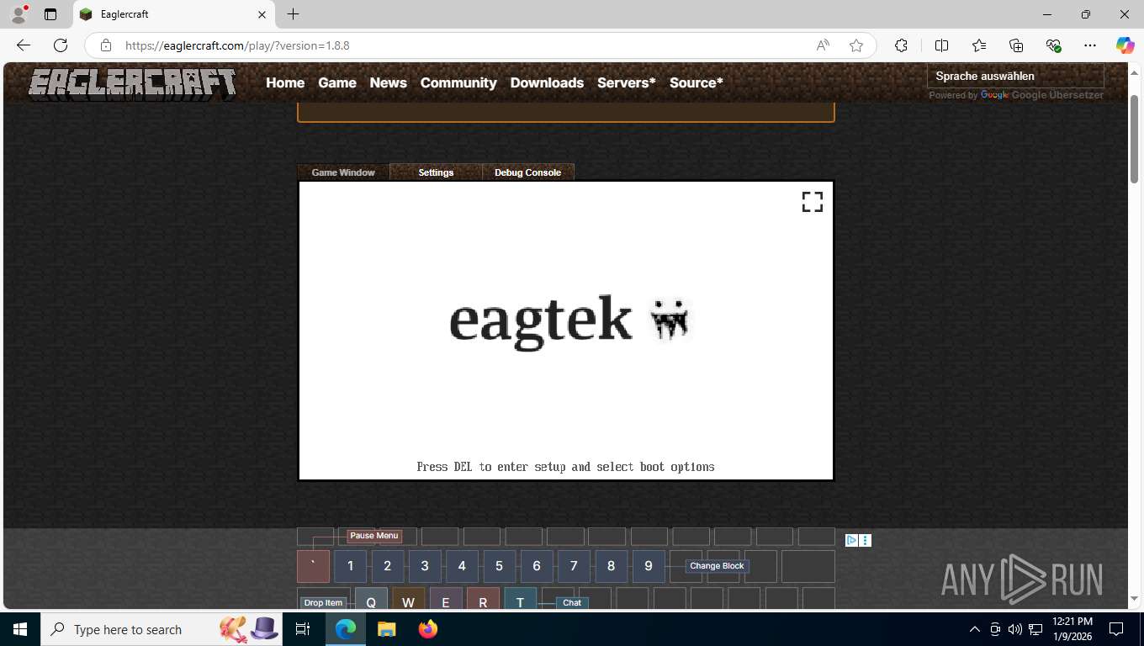Close the Eaglercraft tab
Screen dimensions: 1144x646
click(262, 14)
